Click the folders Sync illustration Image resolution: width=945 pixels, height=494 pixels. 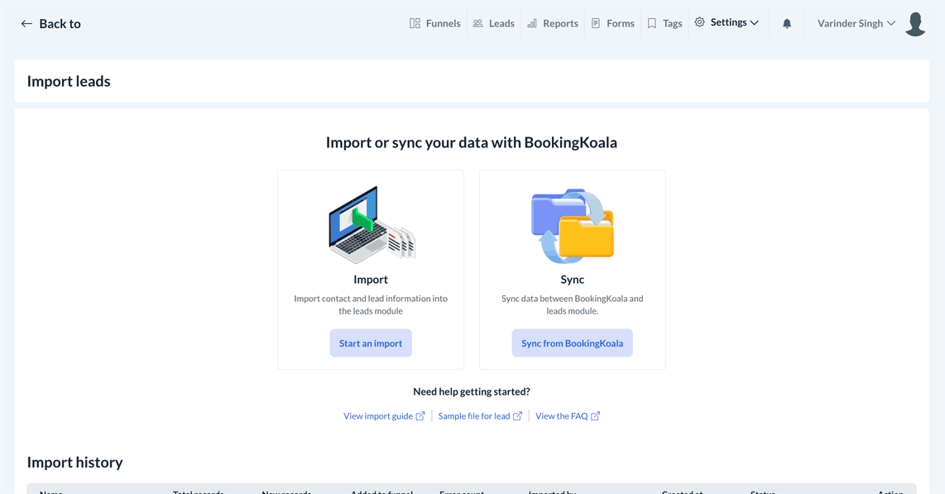(573, 226)
